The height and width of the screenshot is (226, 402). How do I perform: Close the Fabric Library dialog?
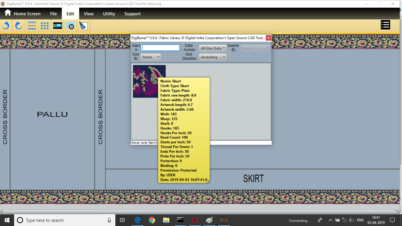268,38
